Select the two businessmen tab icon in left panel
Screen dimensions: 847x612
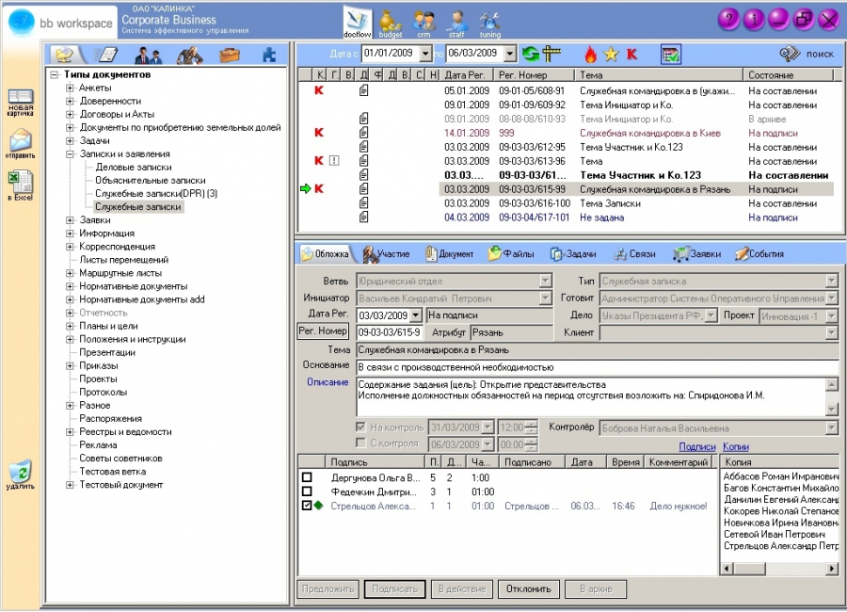pyautogui.click(x=148, y=56)
